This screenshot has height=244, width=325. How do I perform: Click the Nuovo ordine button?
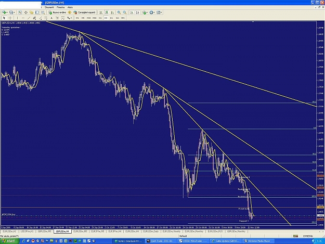pos(57,12)
